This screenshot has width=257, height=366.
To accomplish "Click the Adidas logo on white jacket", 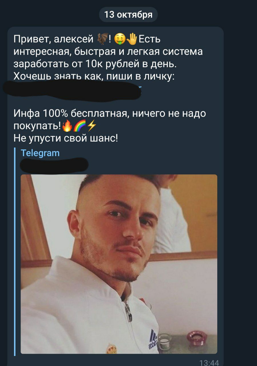I will point(153,339).
